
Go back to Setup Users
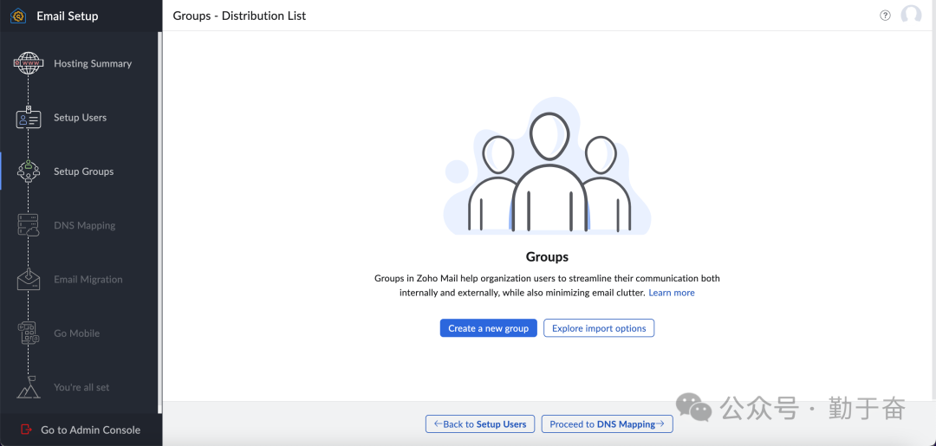(480, 424)
